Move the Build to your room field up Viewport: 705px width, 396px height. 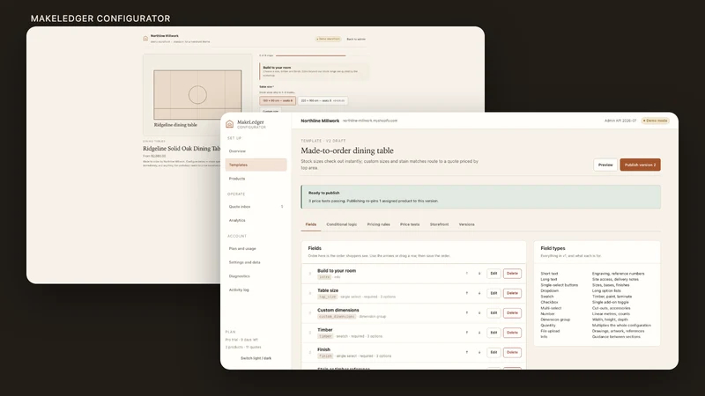point(467,274)
